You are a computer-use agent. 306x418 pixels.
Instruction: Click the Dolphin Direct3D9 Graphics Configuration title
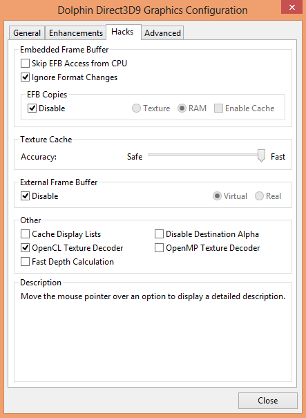click(153, 10)
